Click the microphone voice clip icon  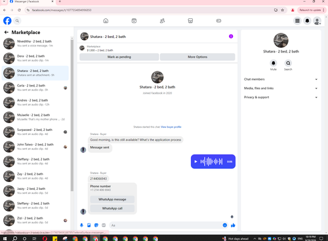81,225
